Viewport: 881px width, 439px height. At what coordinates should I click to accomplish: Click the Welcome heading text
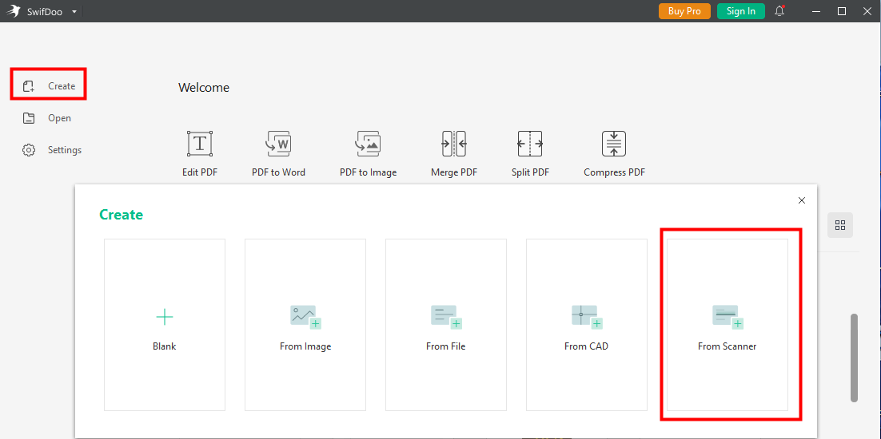click(x=204, y=88)
